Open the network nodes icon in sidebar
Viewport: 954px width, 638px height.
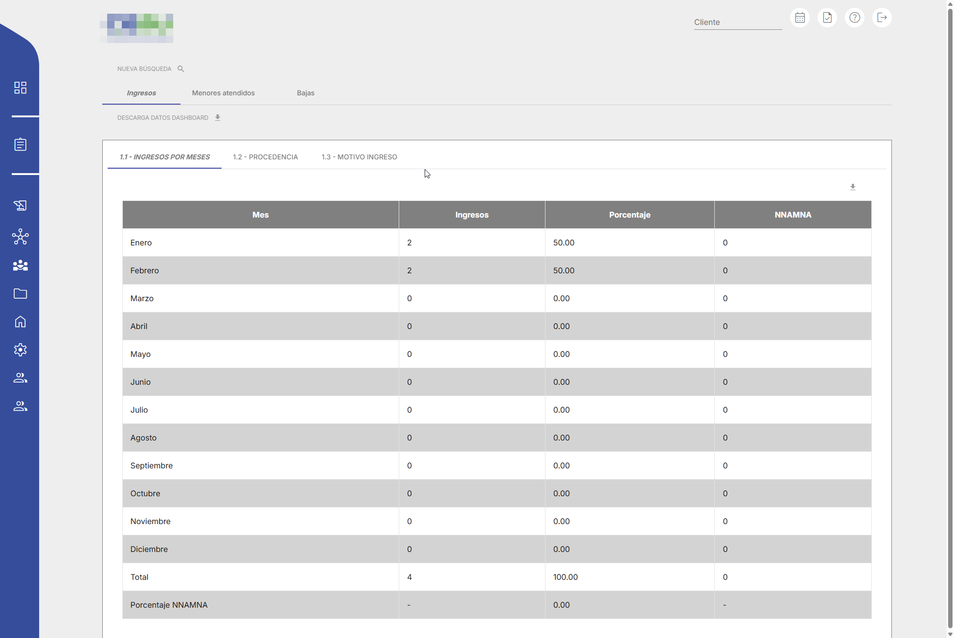20,237
